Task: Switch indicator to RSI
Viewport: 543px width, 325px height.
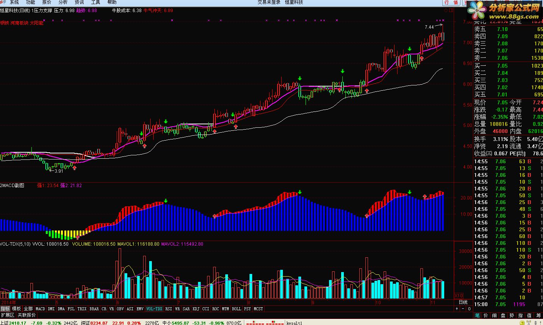Action: click(x=169, y=309)
